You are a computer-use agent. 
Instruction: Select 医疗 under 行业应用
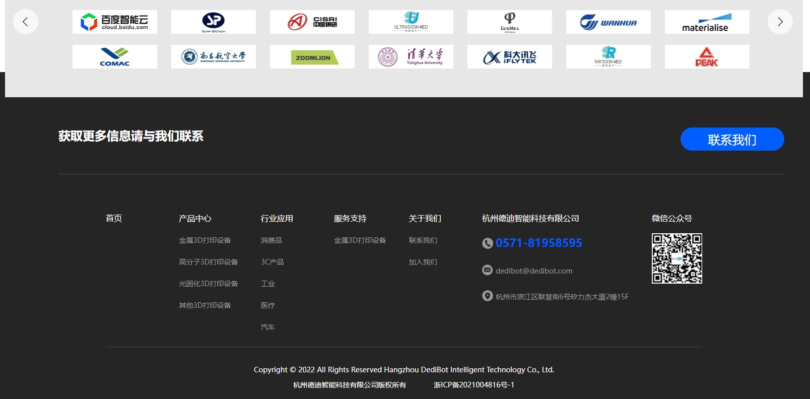(x=267, y=305)
